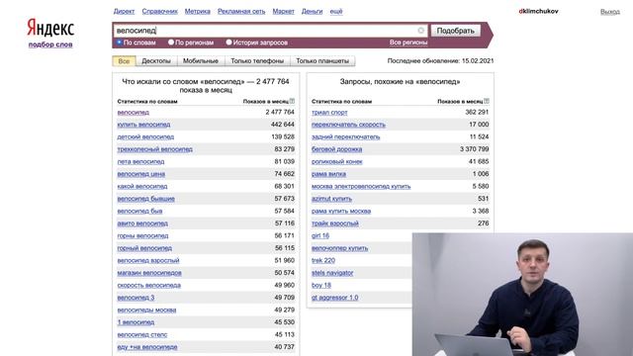Open the велосипед стелс query

(x=142, y=334)
